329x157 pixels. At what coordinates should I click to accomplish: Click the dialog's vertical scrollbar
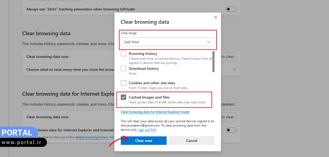point(213,62)
